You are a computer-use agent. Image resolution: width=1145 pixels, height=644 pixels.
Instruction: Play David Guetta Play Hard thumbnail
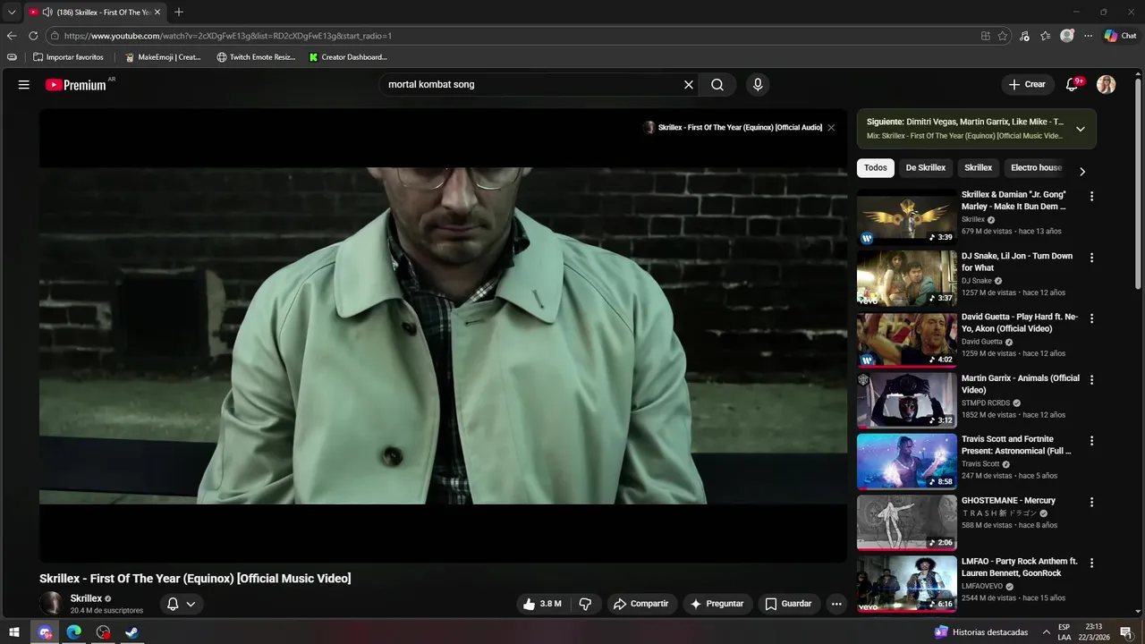click(x=907, y=339)
